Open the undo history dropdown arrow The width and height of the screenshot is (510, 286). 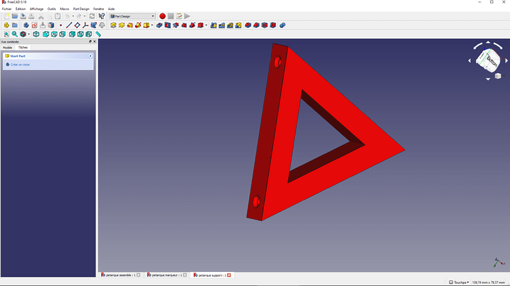pos(73,17)
